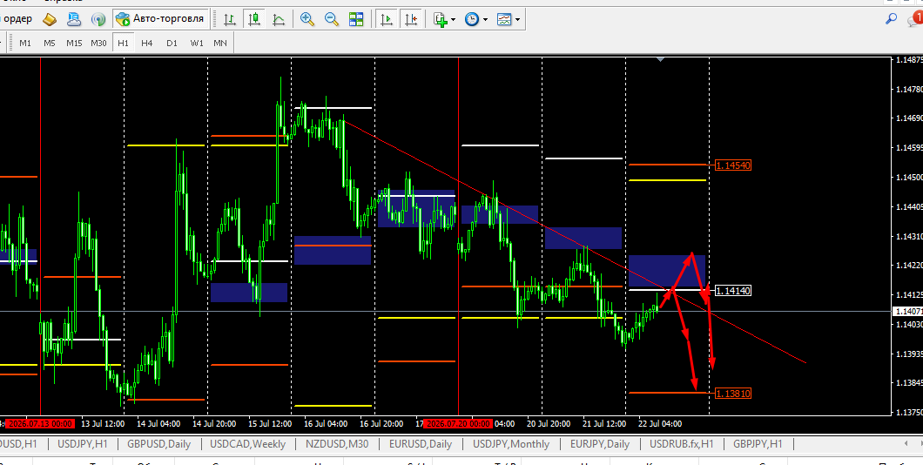Click the 1.13935 value on price scale
Screen dimensions: 923x465
(x=909, y=354)
